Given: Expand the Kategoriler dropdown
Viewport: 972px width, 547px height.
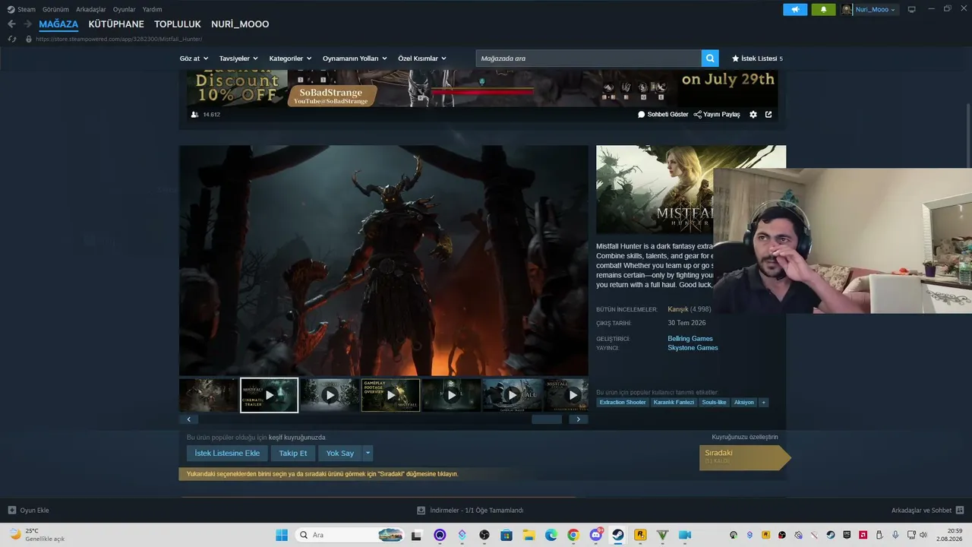Looking at the screenshot, I should click(x=290, y=58).
